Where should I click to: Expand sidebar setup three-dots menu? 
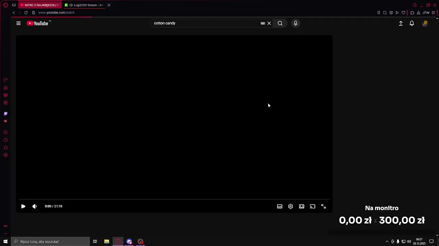coord(5,234)
